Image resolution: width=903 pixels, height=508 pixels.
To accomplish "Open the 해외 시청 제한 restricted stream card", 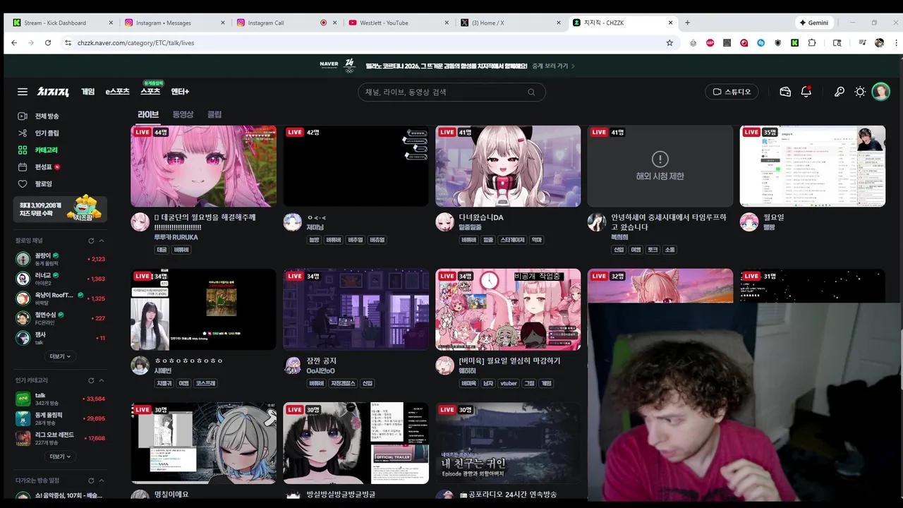I will (660, 166).
